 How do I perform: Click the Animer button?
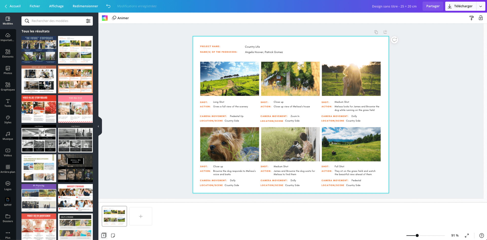coord(120,18)
